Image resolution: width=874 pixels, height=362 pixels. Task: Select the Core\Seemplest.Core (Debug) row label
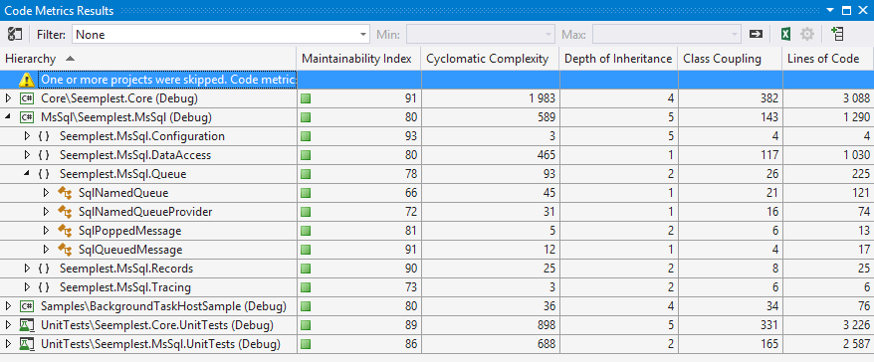pos(119,98)
